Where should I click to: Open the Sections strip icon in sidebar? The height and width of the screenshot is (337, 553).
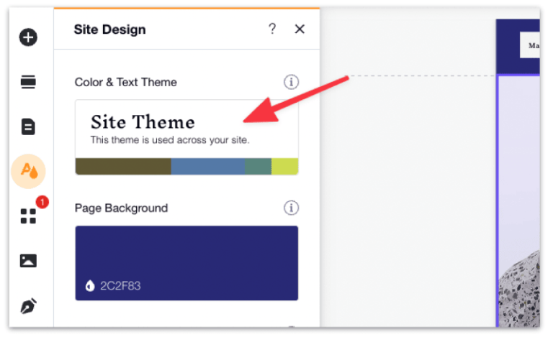click(x=28, y=83)
